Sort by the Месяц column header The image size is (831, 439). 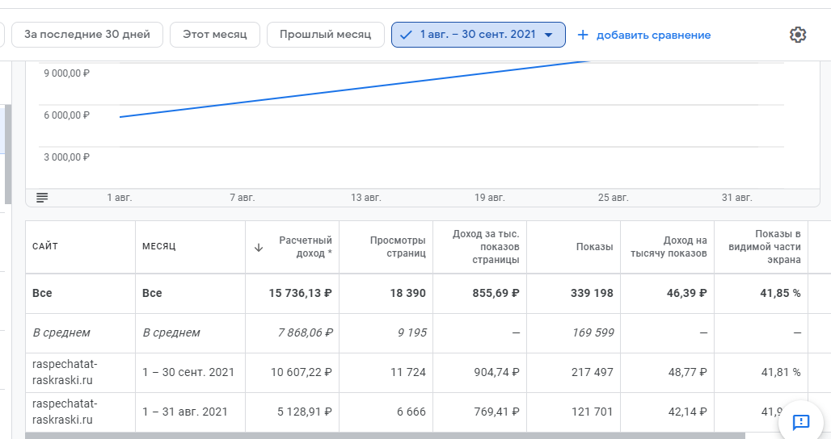pos(159,246)
